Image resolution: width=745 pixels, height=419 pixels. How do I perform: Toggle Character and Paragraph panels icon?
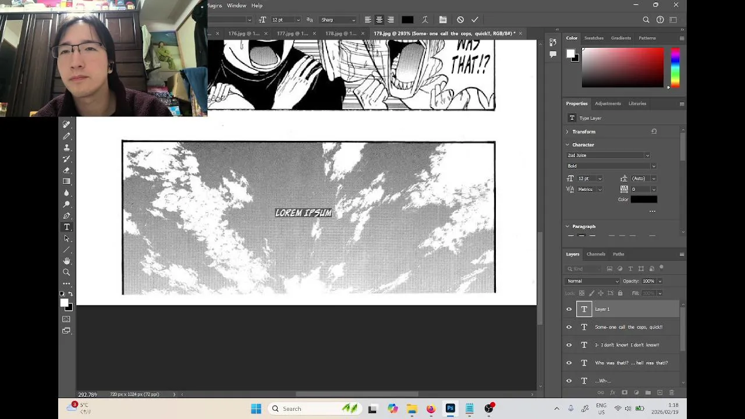click(443, 20)
